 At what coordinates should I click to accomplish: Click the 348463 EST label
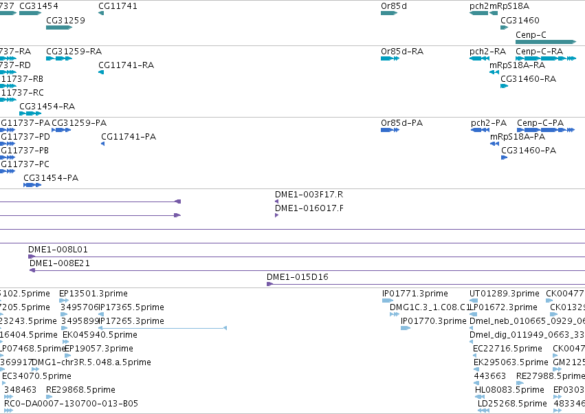coord(20,390)
